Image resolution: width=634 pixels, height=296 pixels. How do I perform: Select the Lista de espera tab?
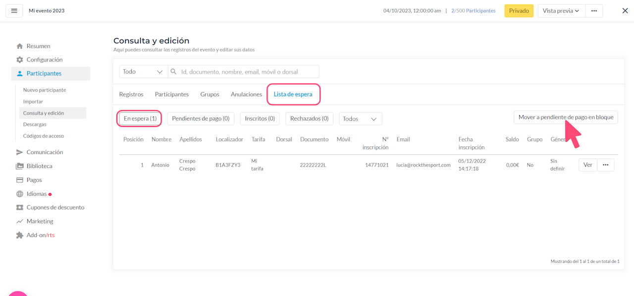pyautogui.click(x=293, y=94)
